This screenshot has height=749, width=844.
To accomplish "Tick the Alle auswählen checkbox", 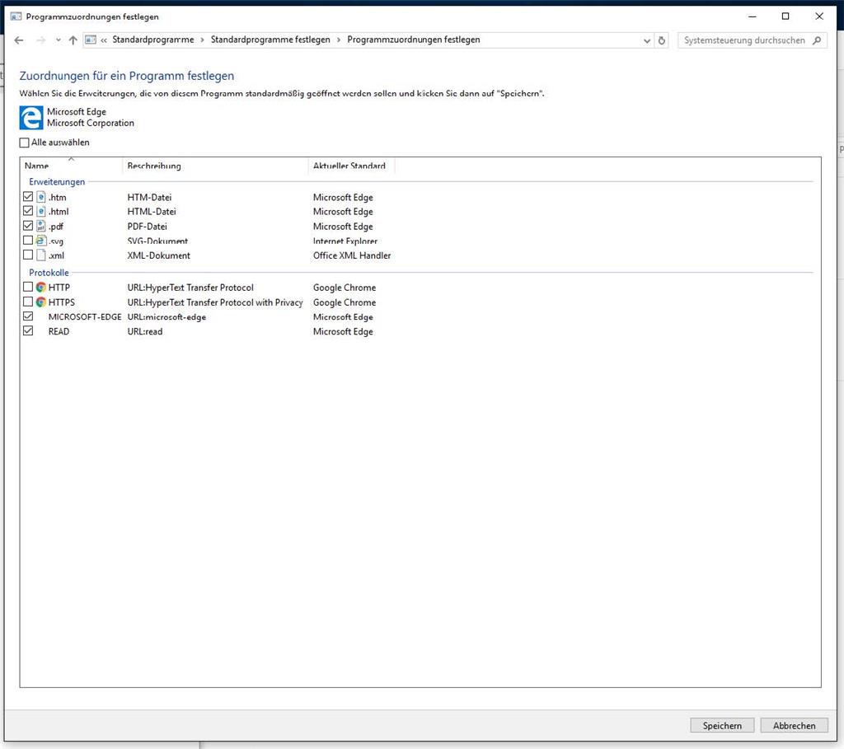I will 24,143.
